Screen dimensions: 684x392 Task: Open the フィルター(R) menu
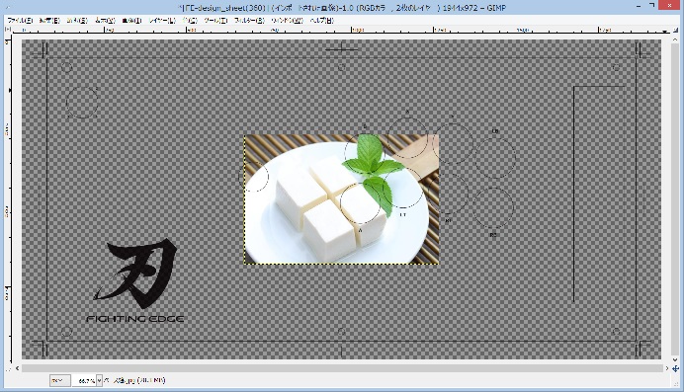249,21
